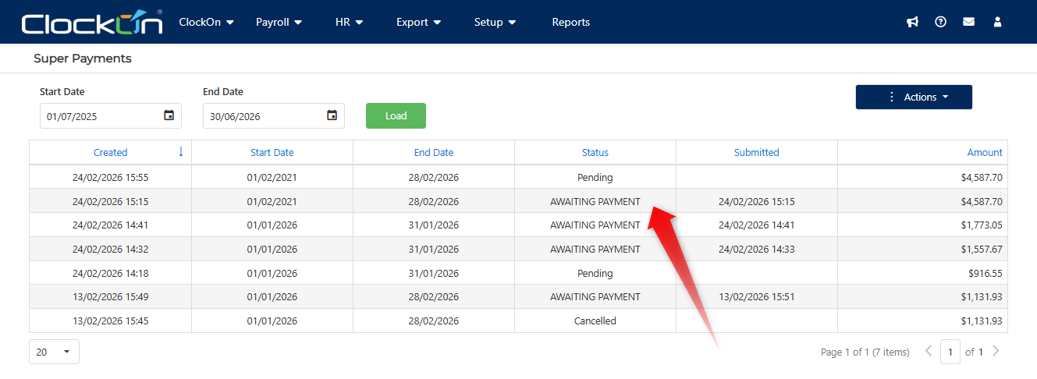The height and width of the screenshot is (379, 1037).
Task: Click the user profile icon
Action: 997,22
